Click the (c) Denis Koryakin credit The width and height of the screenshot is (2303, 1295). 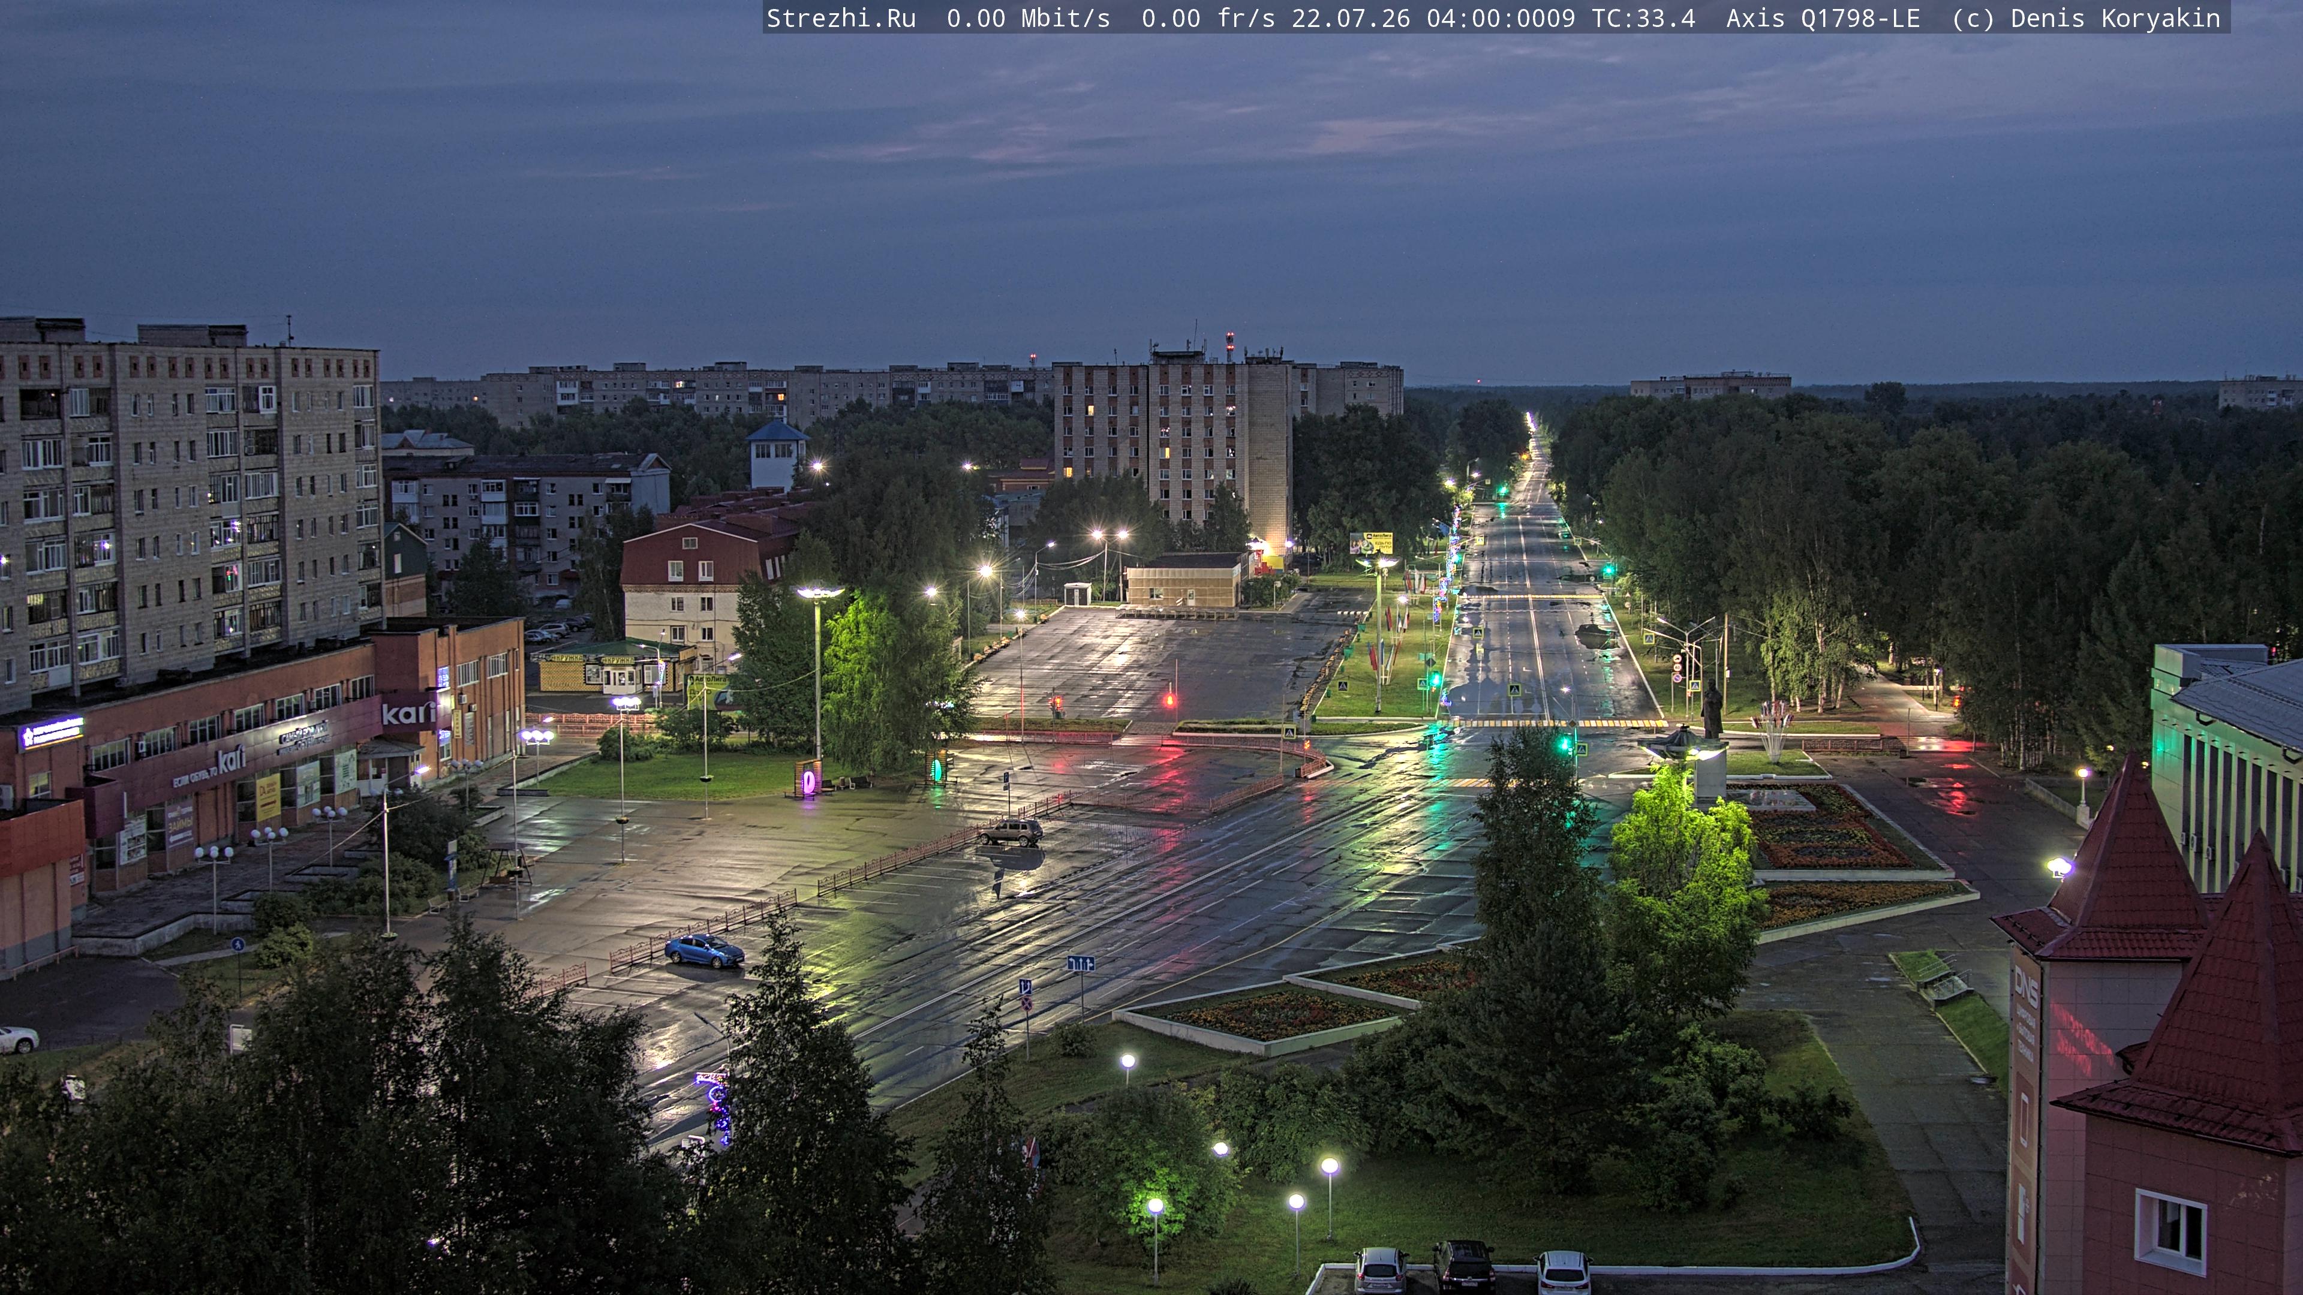click(x=2086, y=19)
